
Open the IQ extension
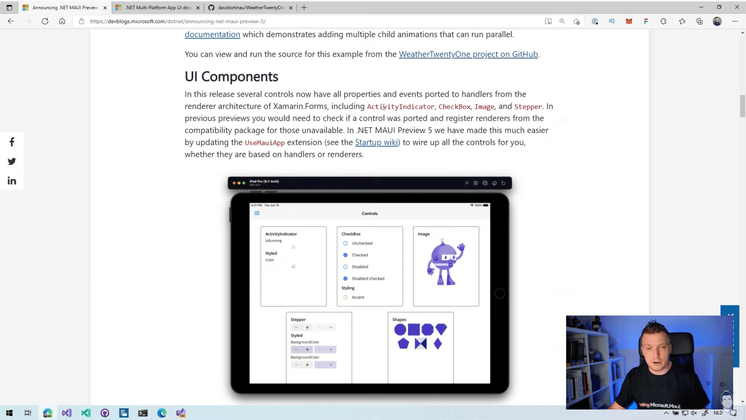point(612,21)
